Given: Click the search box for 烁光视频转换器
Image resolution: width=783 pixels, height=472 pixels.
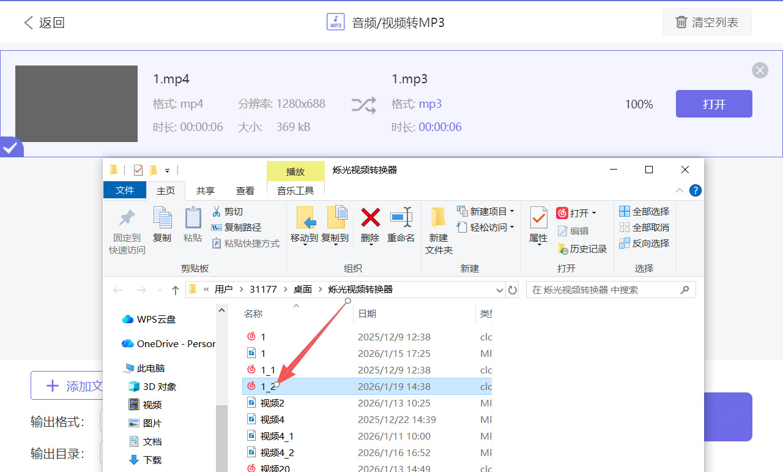Looking at the screenshot, I should tap(610, 290).
